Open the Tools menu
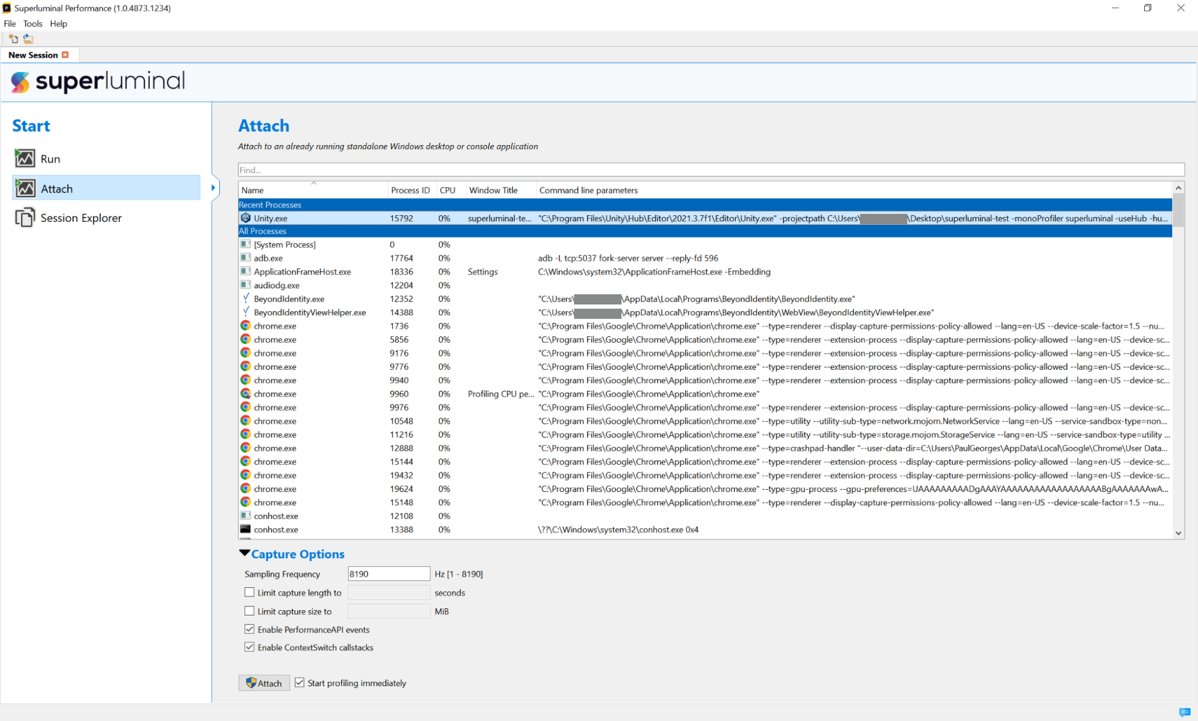The image size is (1198, 721). point(32,24)
